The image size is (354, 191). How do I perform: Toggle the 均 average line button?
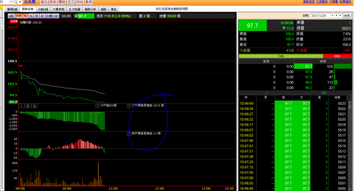click(25, 16)
